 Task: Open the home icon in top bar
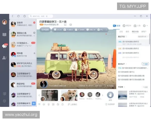tap(25, 16)
